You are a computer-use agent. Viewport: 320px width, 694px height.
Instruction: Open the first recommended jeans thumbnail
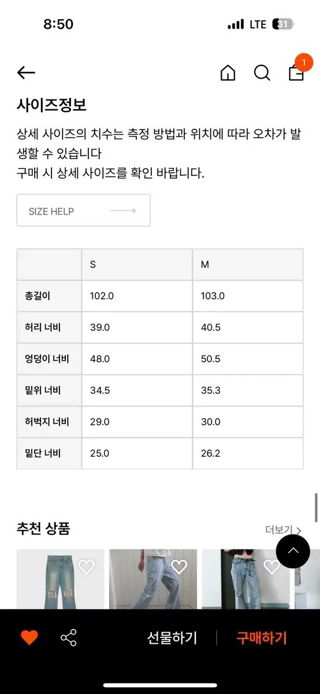click(x=60, y=579)
